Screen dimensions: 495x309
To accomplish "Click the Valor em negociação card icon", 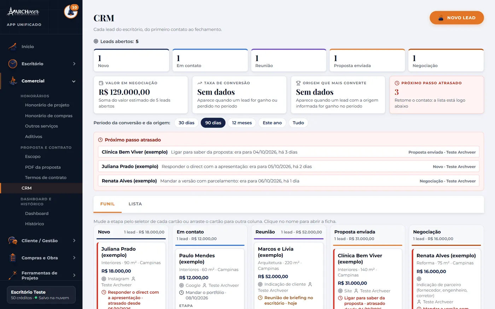I will [x=101, y=83].
